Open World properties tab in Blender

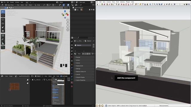click(x=72, y=57)
